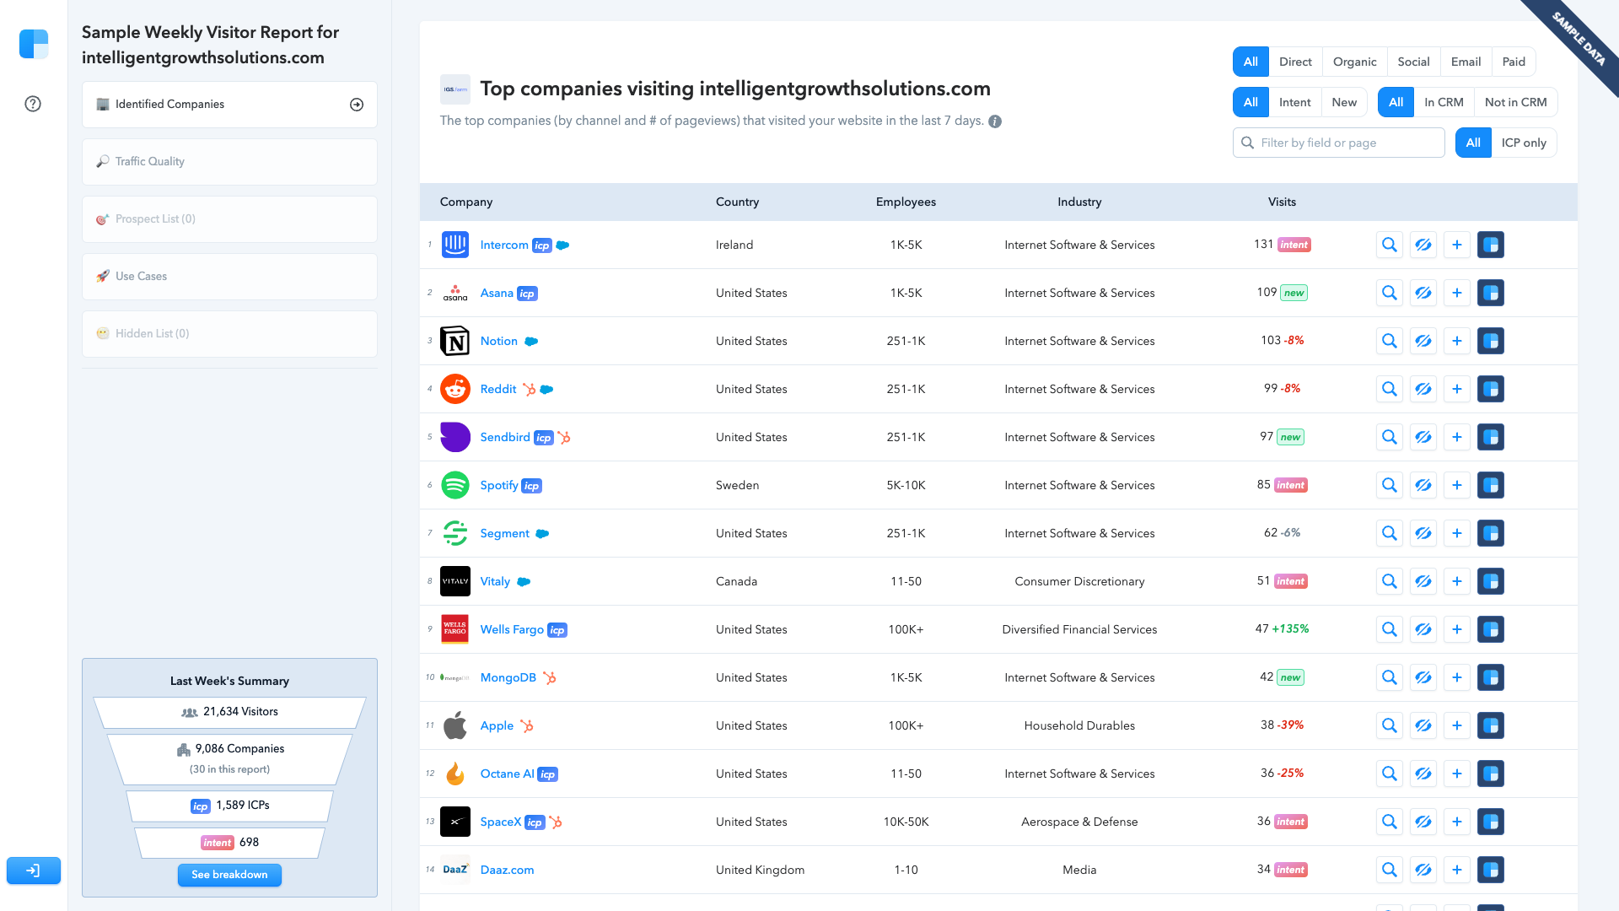Open blue app icon in Wells Fargo row
This screenshot has height=911, width=1619.
tap(1491, 629)
